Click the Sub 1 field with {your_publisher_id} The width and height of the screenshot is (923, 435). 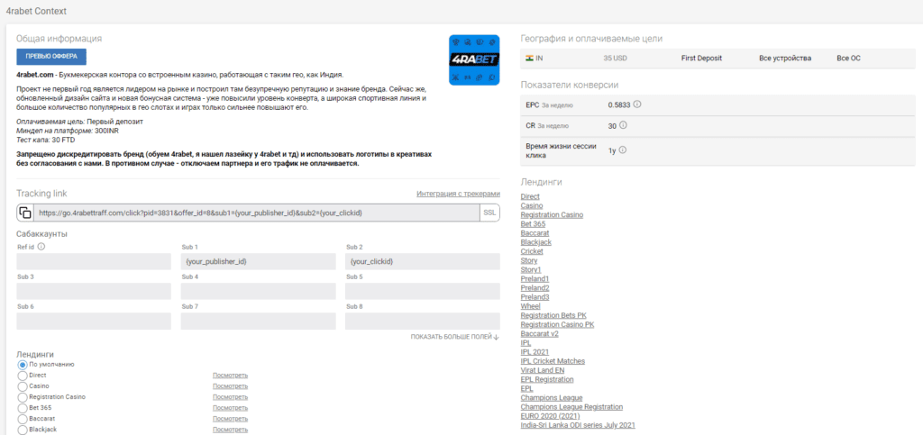tap(259, 261)
